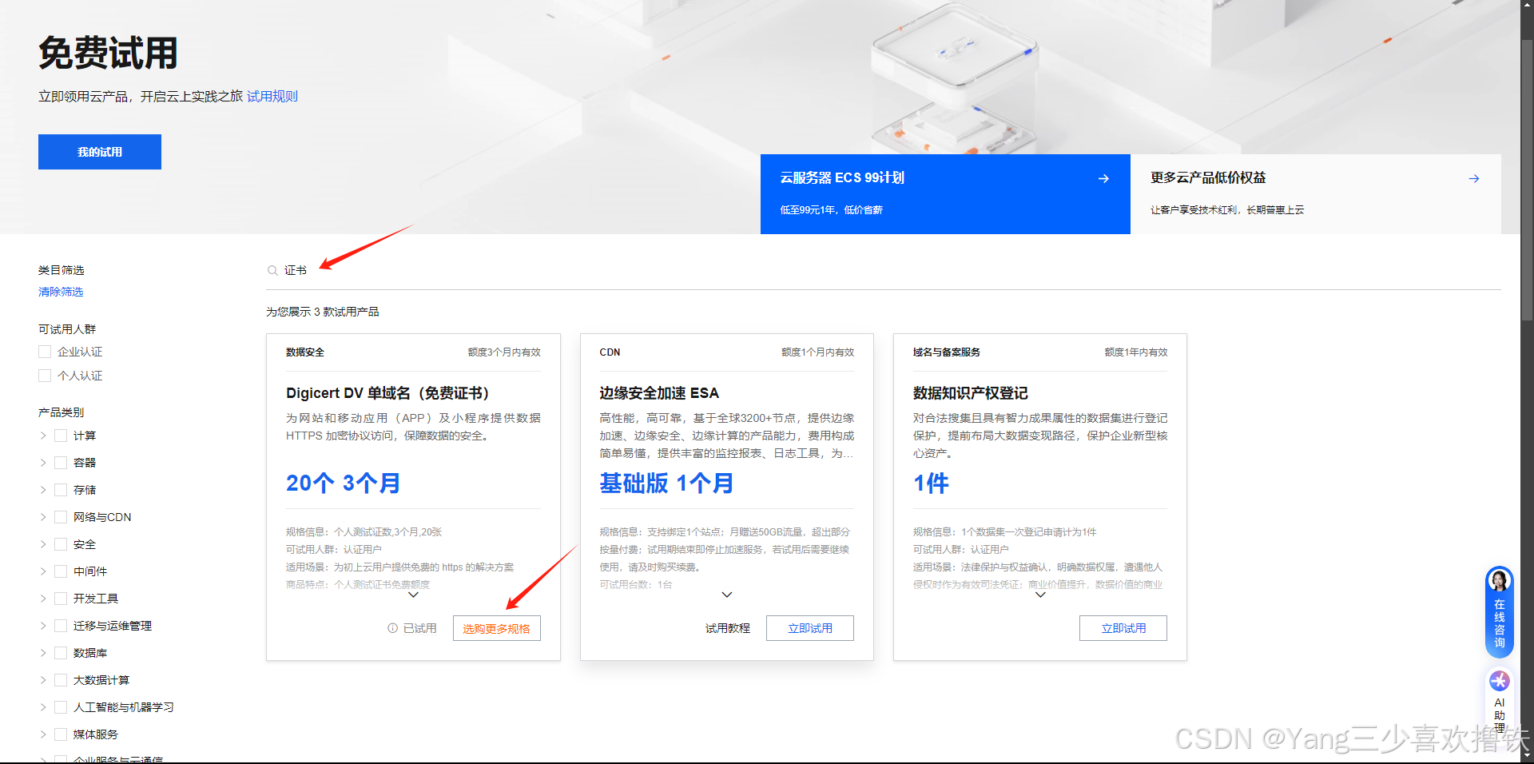Expand details of 数据知识产权登记 card
This screenshot has width=1534, height=764.
point(1040,595)
